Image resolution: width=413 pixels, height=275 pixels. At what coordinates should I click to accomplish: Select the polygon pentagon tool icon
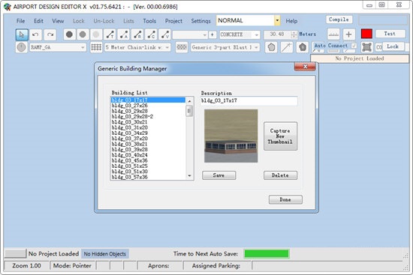tap(271, 47)
